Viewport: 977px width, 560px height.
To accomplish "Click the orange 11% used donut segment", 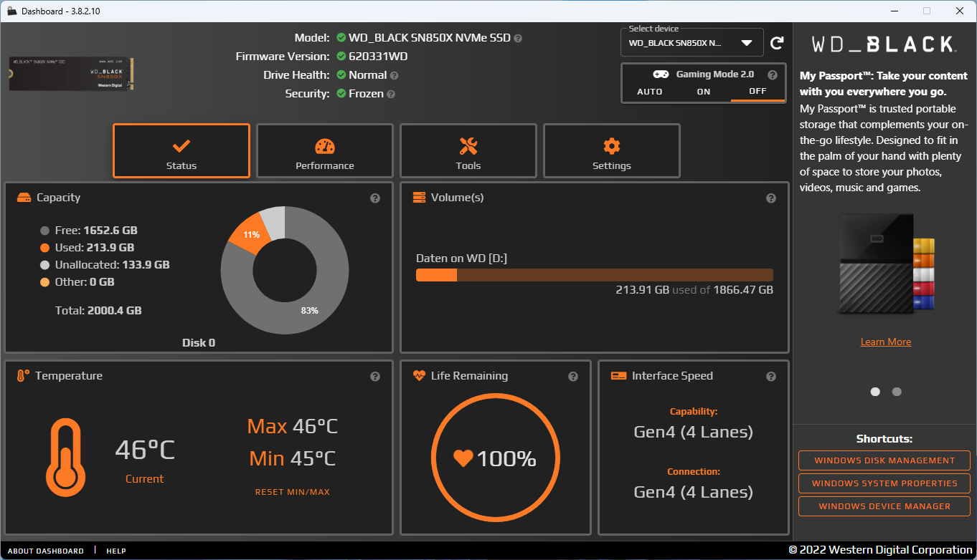I will (x=251, y=234).
